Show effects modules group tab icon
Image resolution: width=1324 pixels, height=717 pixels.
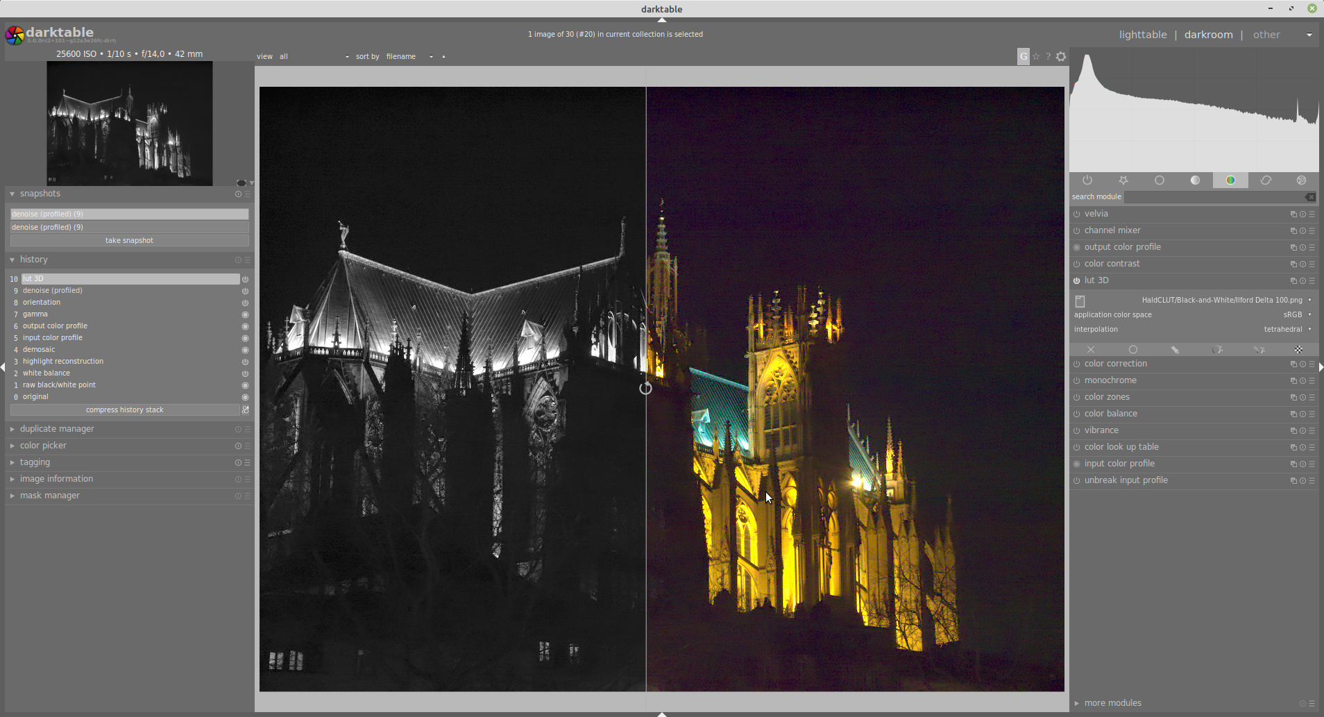click(x=1301, y=180)
